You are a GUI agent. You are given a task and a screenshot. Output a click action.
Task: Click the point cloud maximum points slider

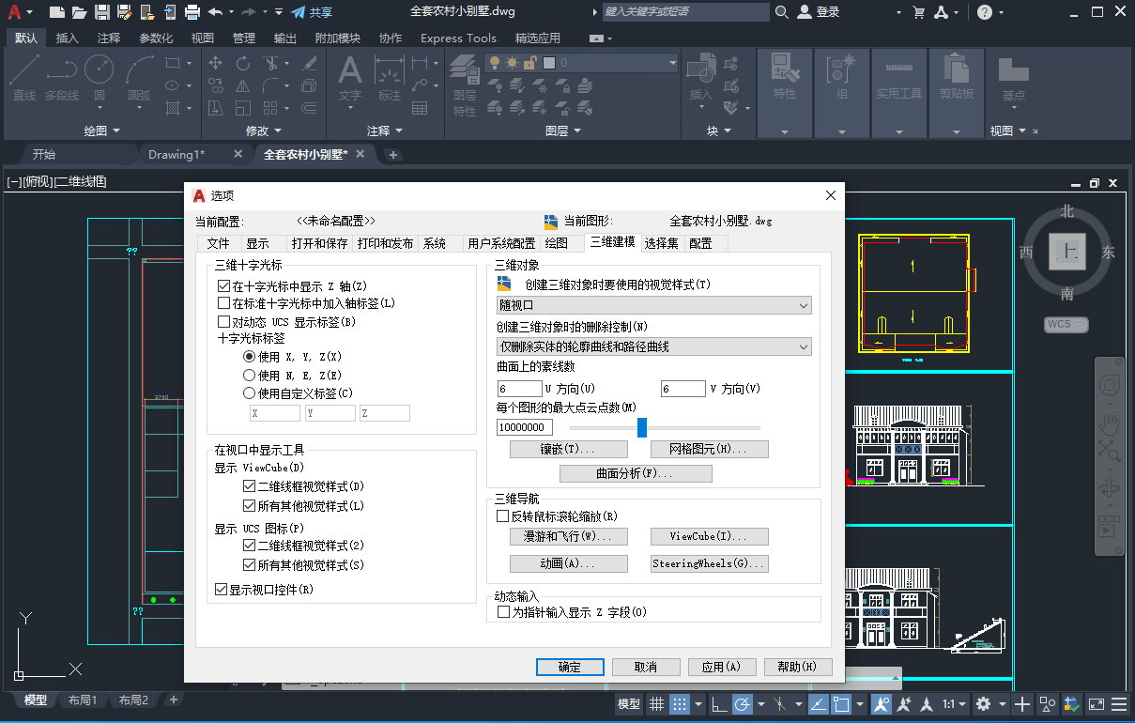click(642, 428)
